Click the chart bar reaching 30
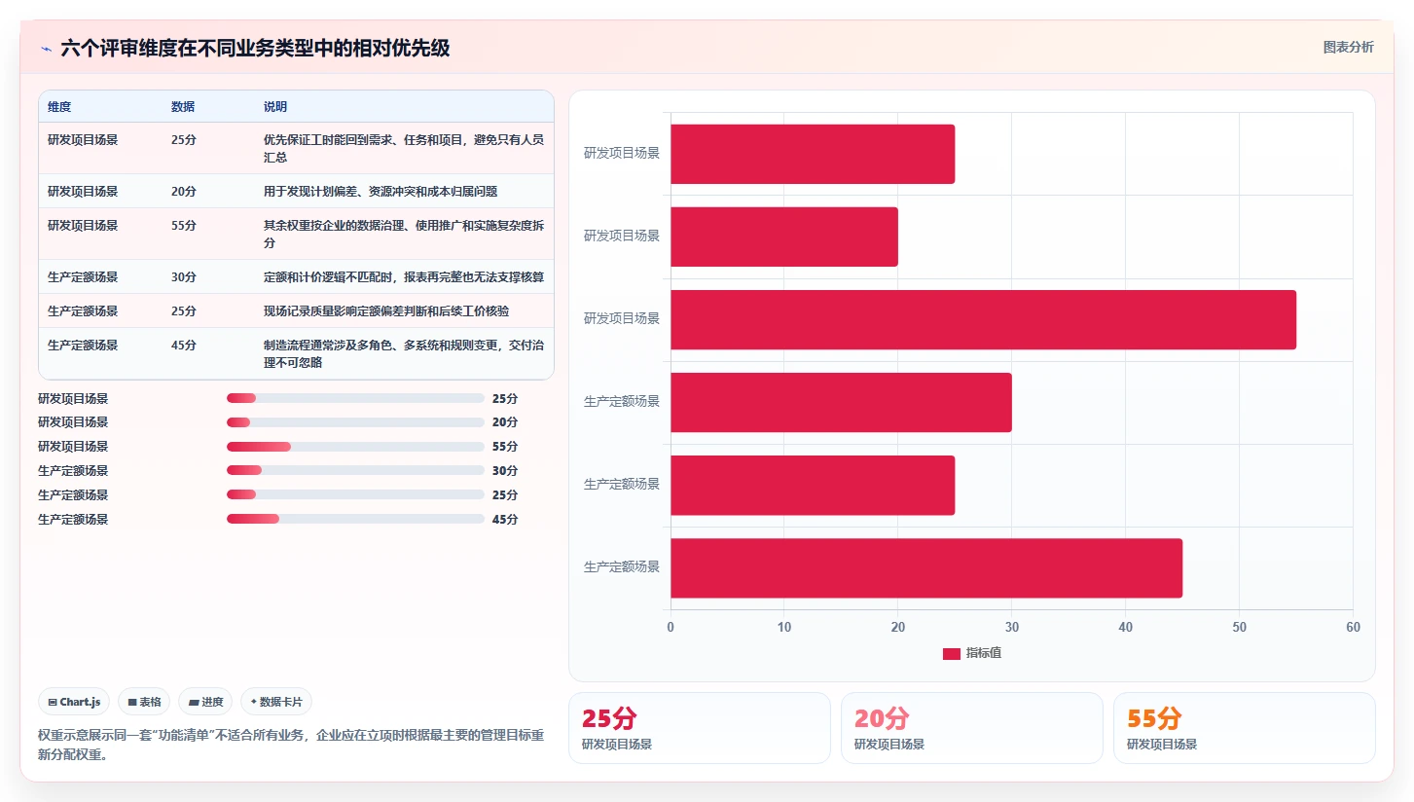This screenshot has width=1414, height=802. 841,402
